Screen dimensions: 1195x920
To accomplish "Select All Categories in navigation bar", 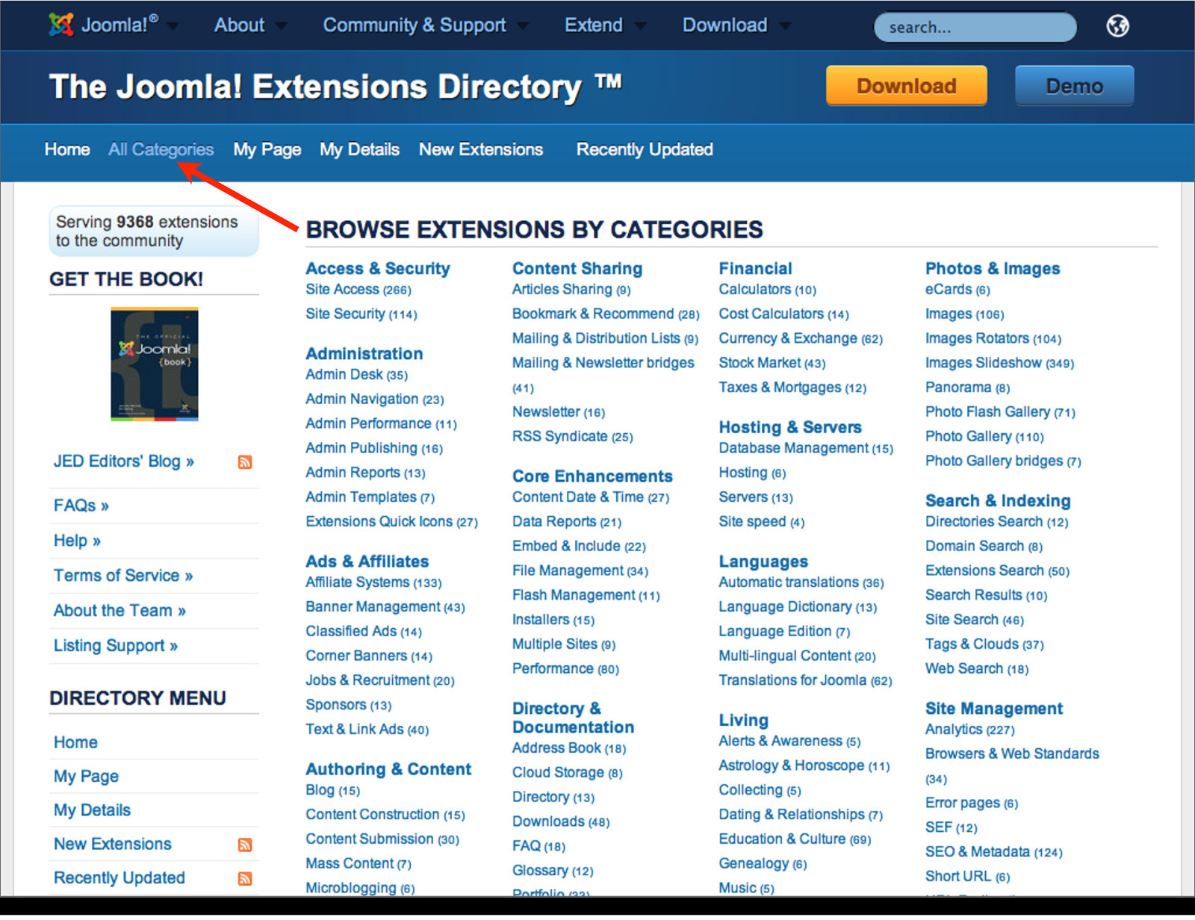I will 161,149.
